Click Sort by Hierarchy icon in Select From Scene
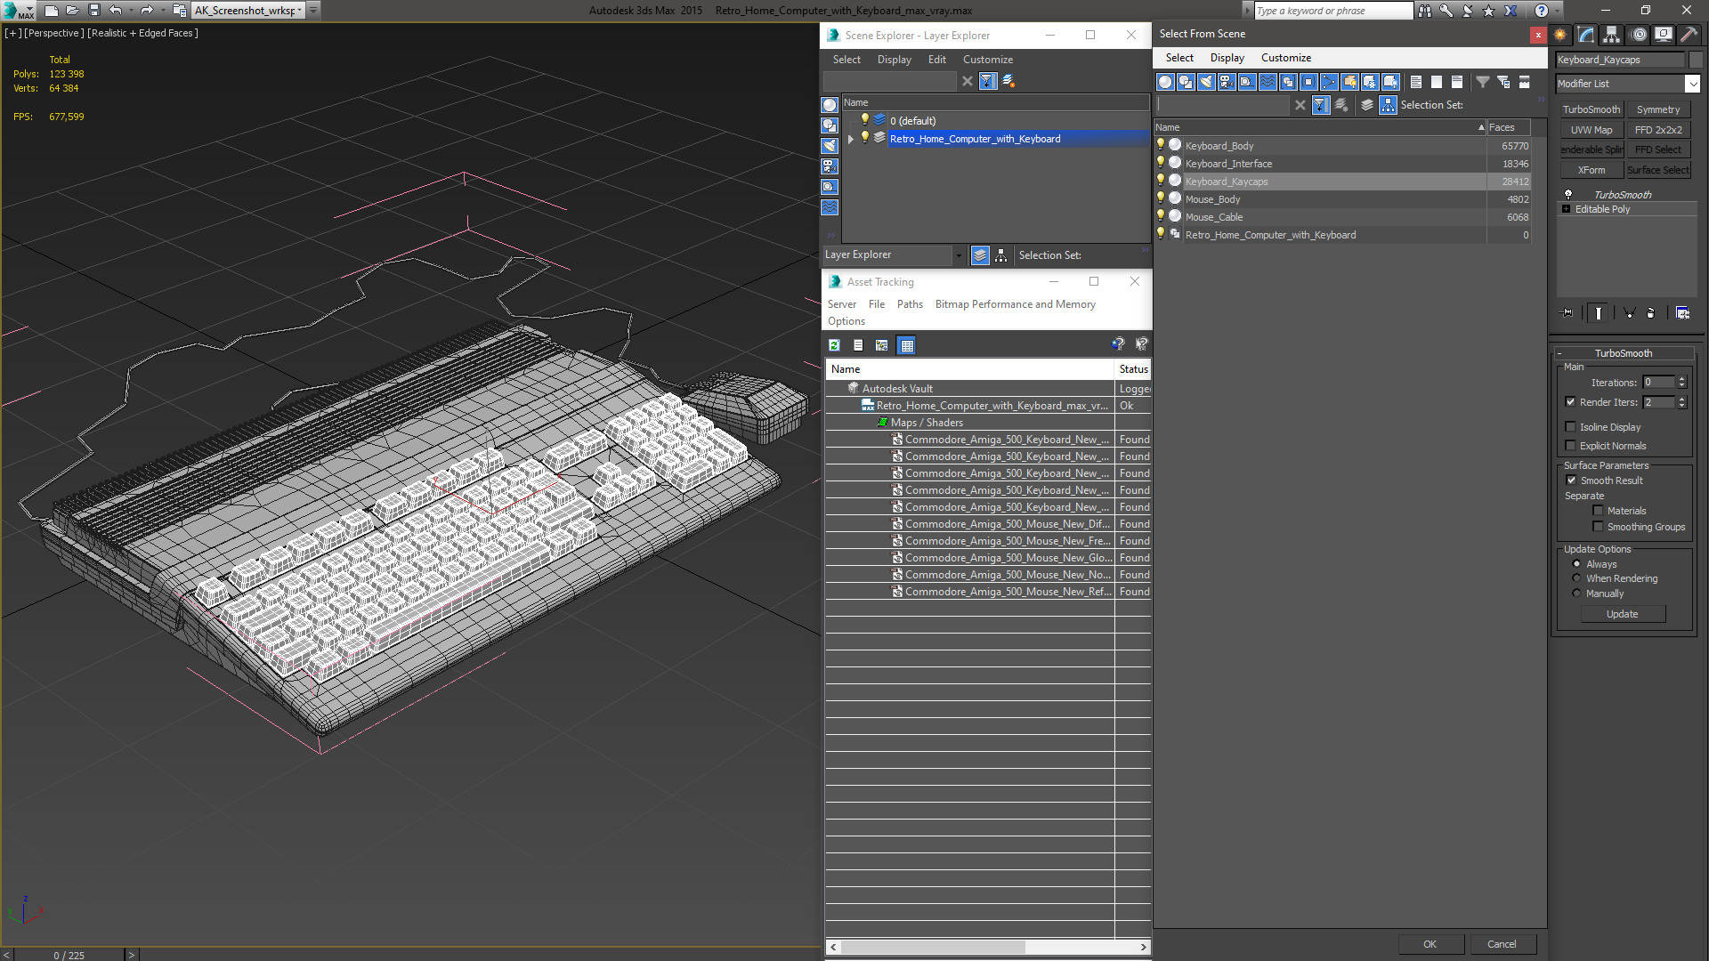1709x961 pixels. click(x=1389, y=105)
